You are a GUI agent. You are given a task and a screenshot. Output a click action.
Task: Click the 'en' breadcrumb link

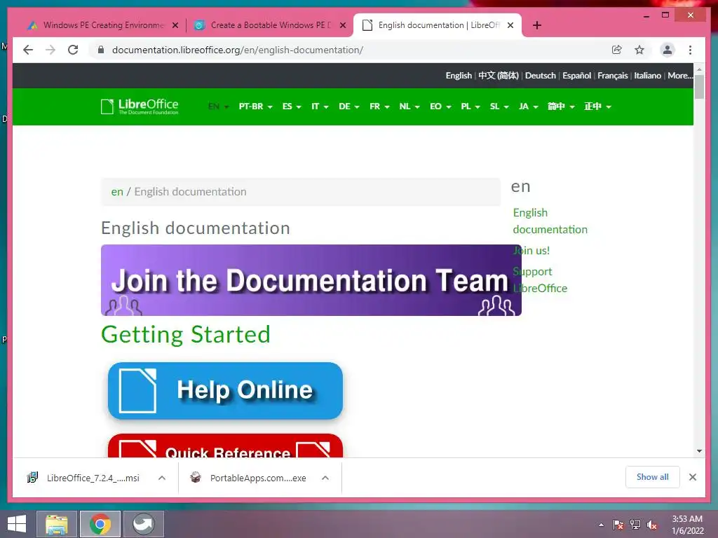click(x=117, y=192)
